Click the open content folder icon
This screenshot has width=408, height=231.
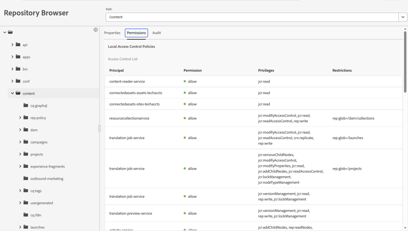[x=18, y=93]
